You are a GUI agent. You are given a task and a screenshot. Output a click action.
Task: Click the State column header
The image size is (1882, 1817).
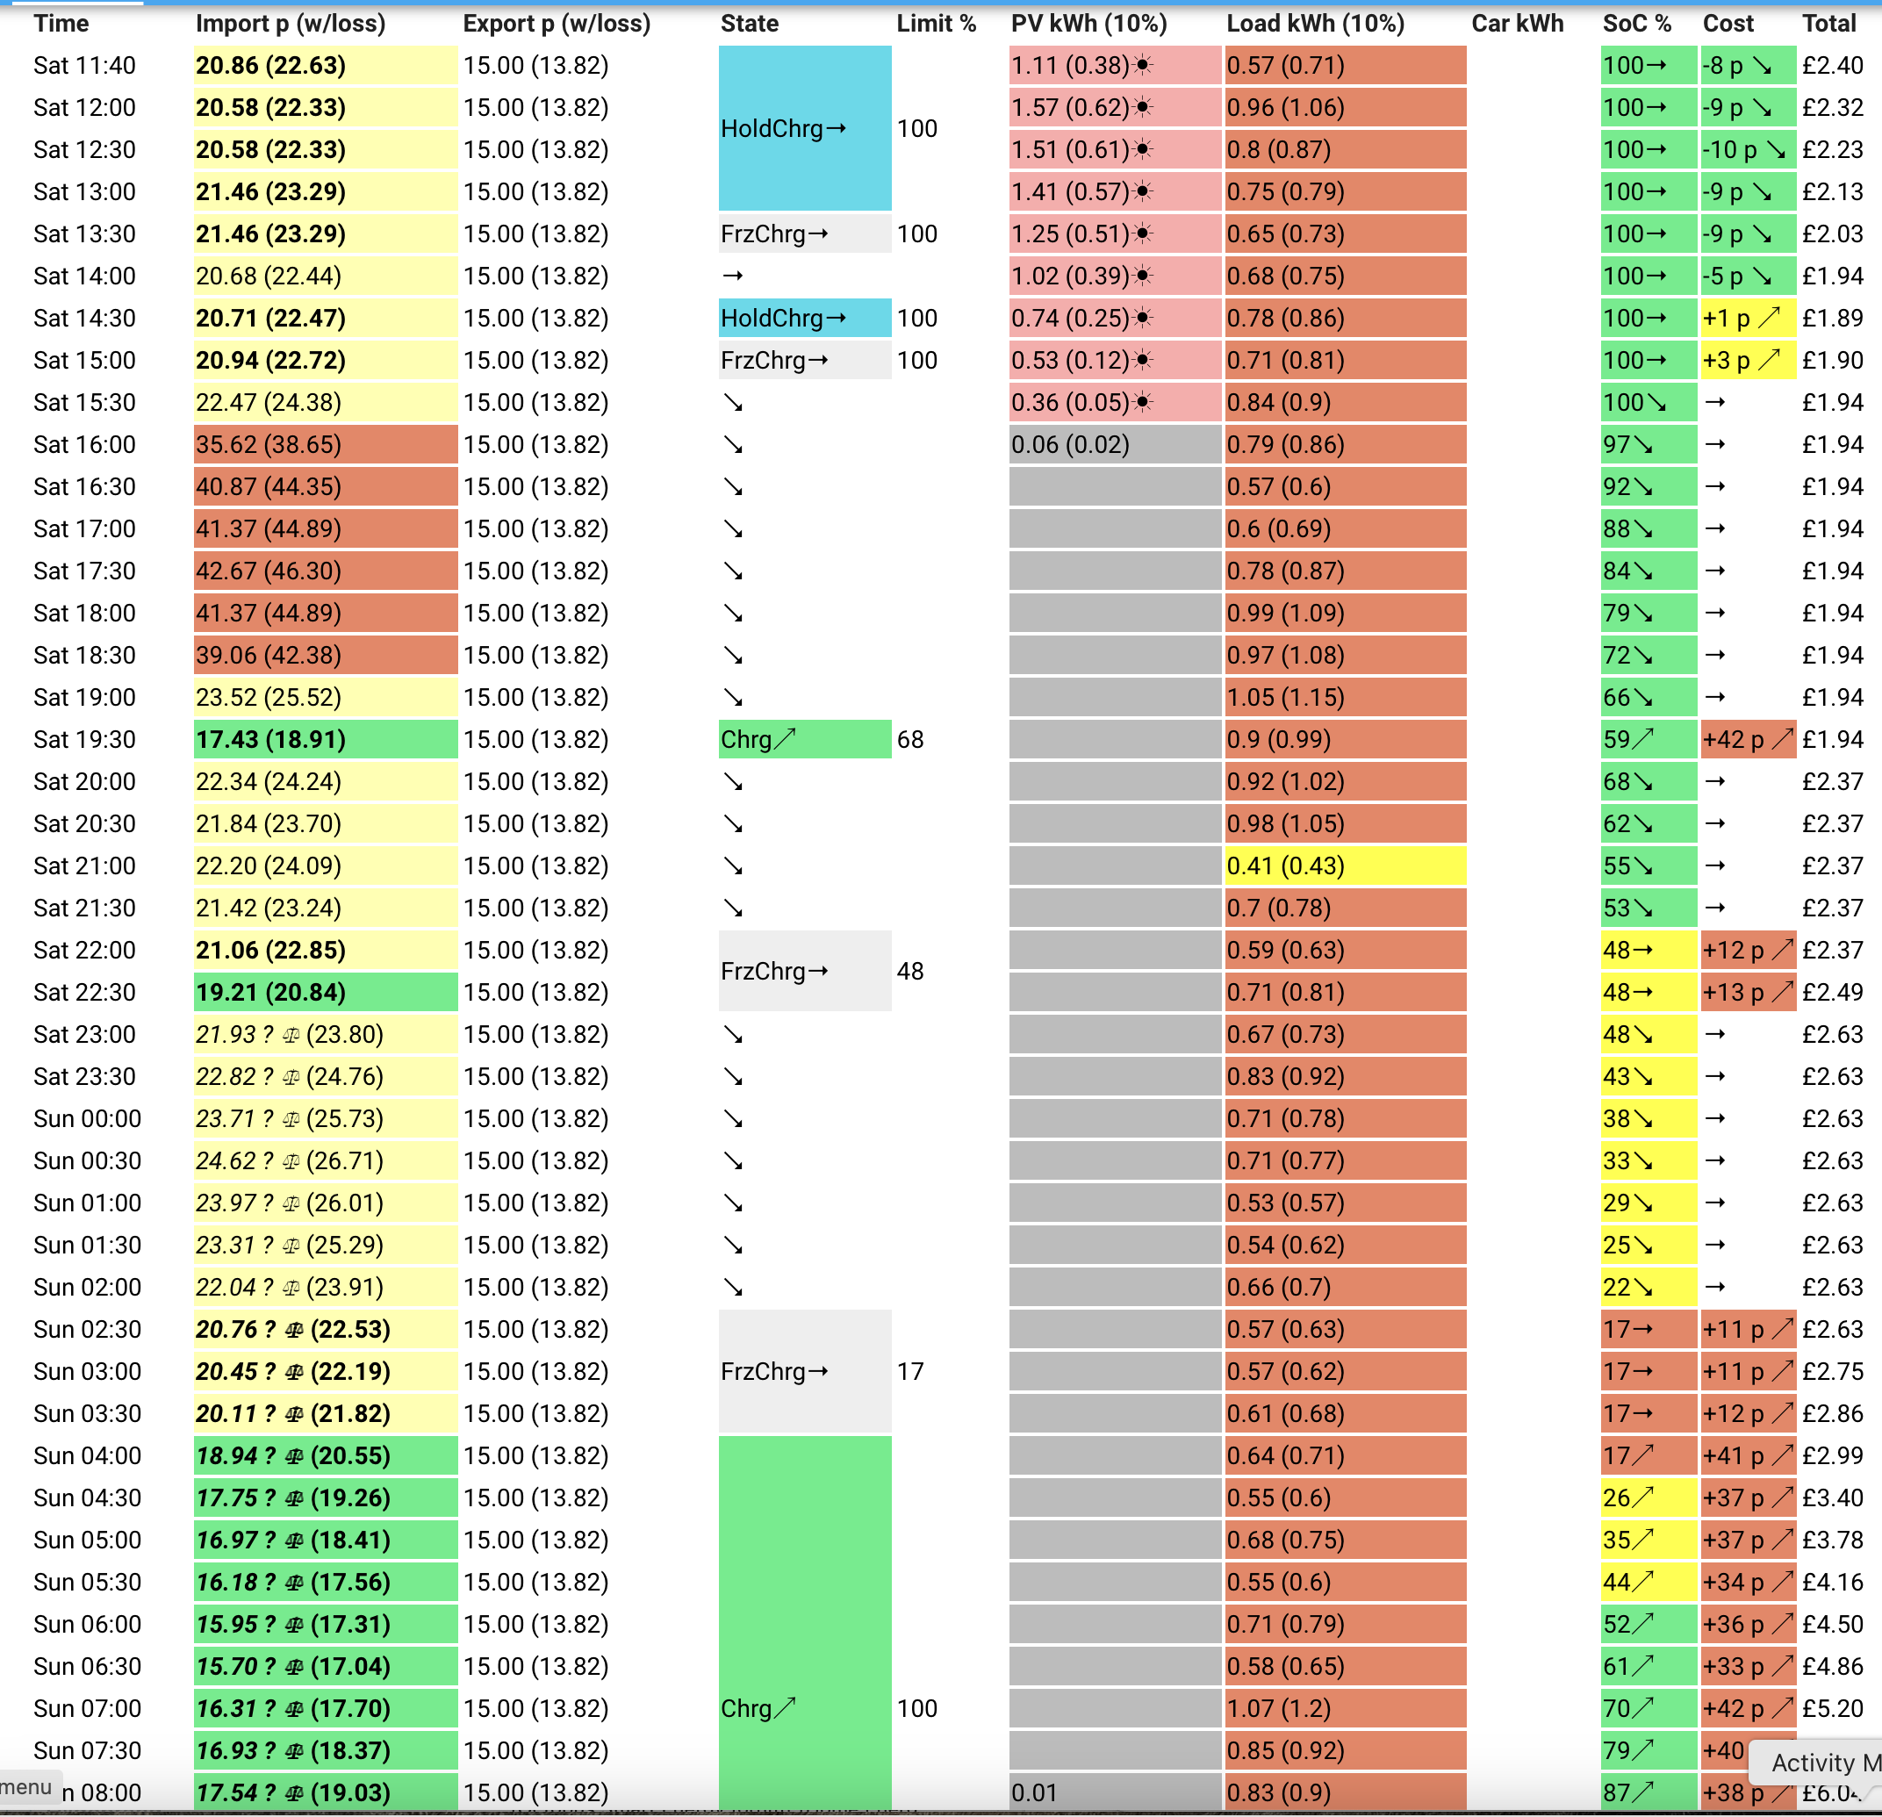(x=750, y=23)
